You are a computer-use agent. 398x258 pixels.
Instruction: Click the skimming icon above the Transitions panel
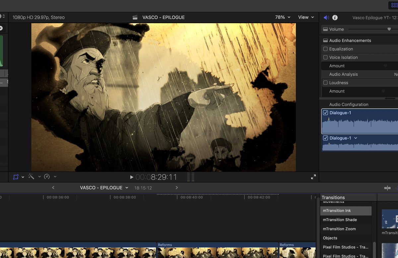(387, 188)
